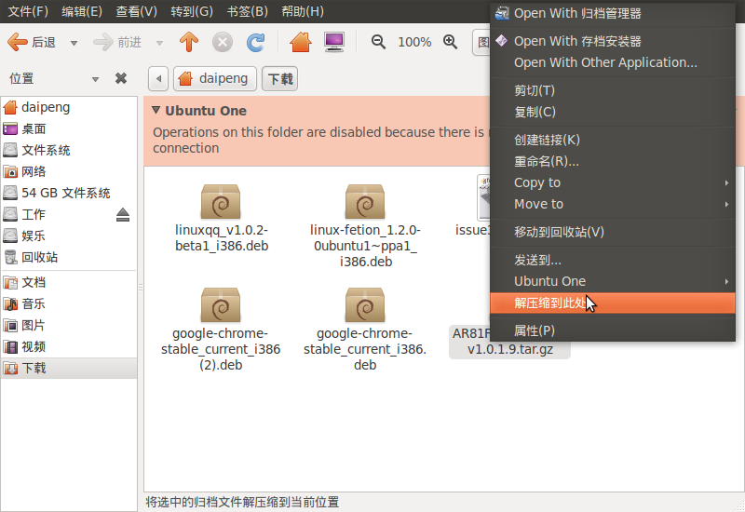Image resolution: width=745 pixels, height=512 pixels.
Task: Open 视频 bookmark in sidebar
Action: click(69, 346)
